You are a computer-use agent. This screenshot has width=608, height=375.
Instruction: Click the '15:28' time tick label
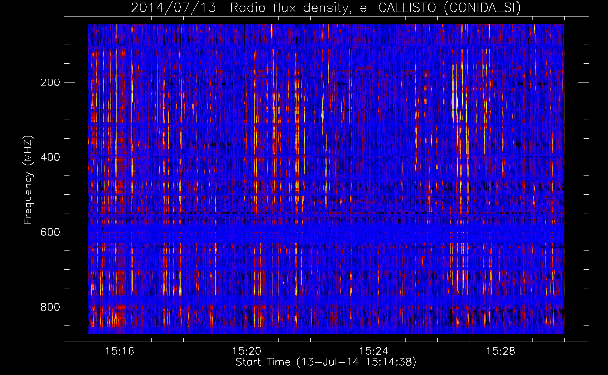tap(501, 351)
